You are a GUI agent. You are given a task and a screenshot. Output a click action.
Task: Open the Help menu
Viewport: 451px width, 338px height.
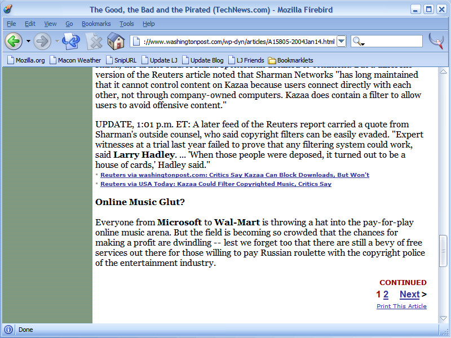(x=148, y=24)
